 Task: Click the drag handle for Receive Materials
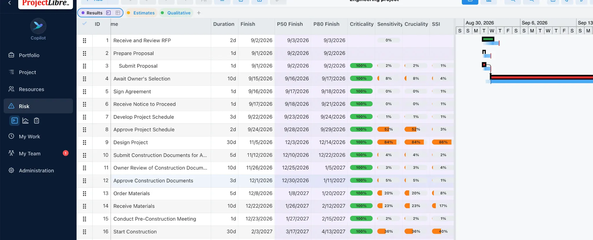85,206
